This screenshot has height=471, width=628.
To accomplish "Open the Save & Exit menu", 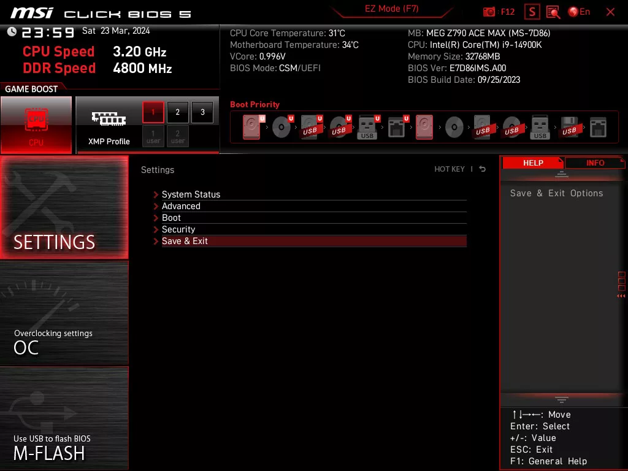I will pyautogui.click(x=185, y=240).
